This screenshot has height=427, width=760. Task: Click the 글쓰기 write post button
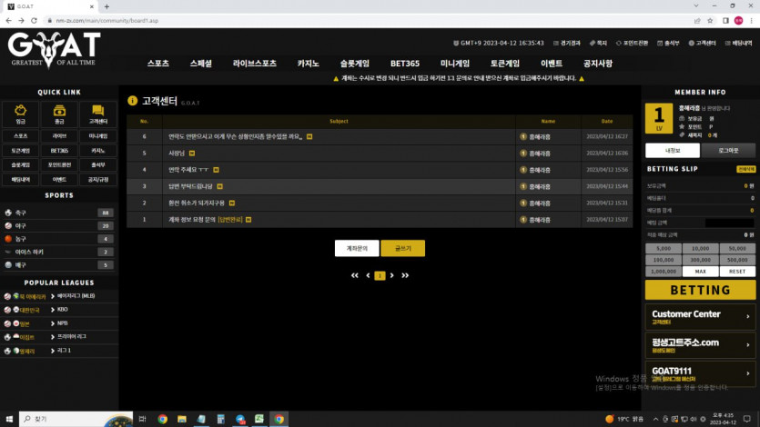point(402,248)
